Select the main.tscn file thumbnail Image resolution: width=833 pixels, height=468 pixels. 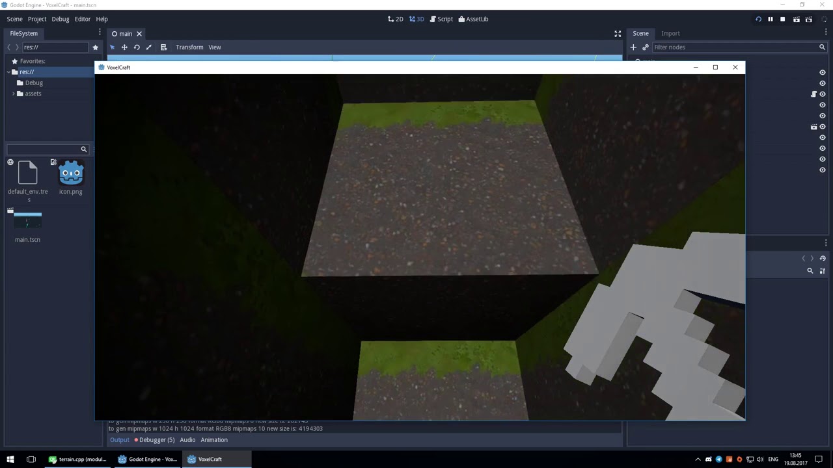click(x=27, y=220)
